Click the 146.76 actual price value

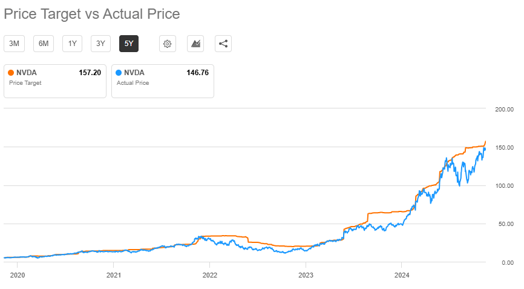click(x=197, y=73)
